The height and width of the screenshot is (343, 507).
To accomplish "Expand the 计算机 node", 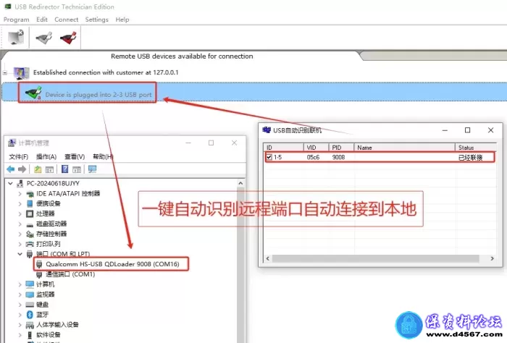I will tap(20, 284).
